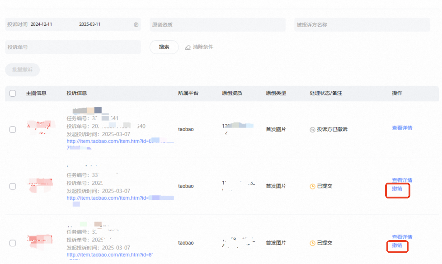
Task: Click the 原创资质 column header
Action: pyautogui.click(x=232, y=93)
